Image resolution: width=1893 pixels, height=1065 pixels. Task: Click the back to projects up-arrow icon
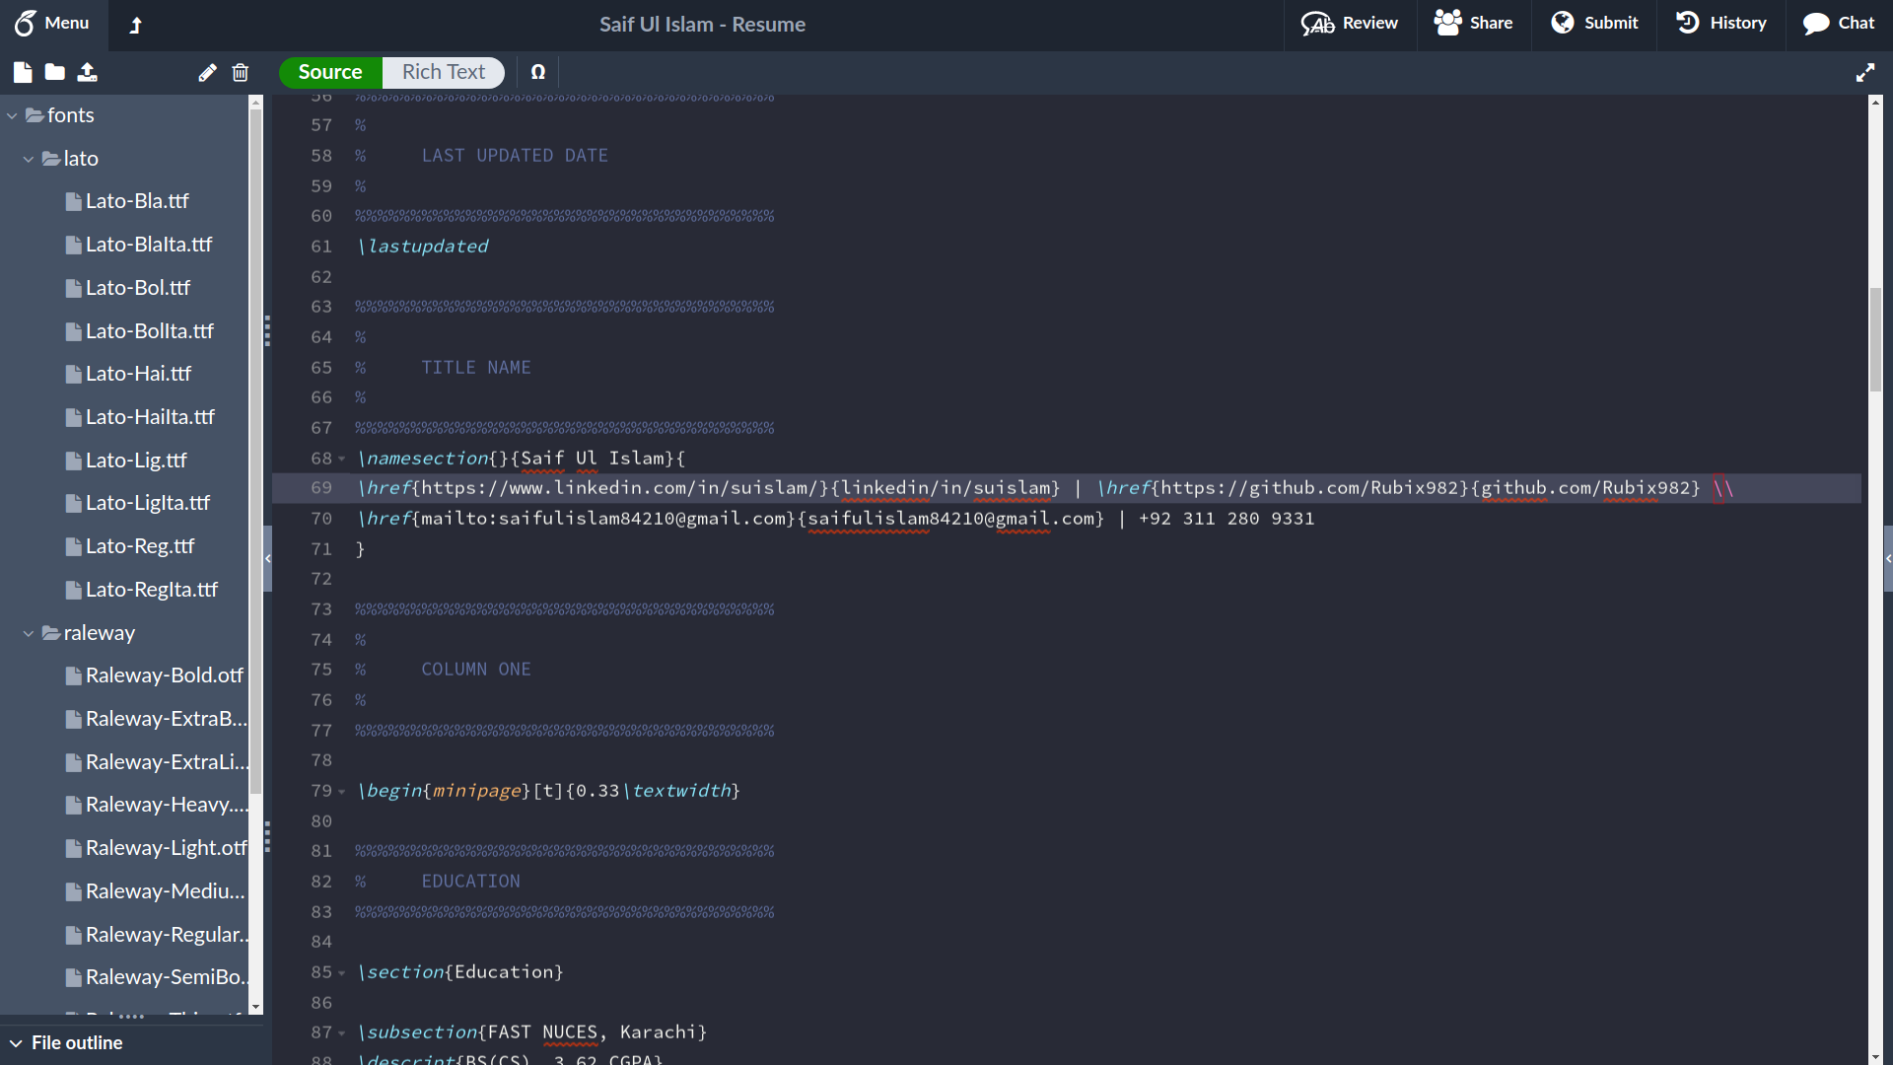tap(136, 25)
